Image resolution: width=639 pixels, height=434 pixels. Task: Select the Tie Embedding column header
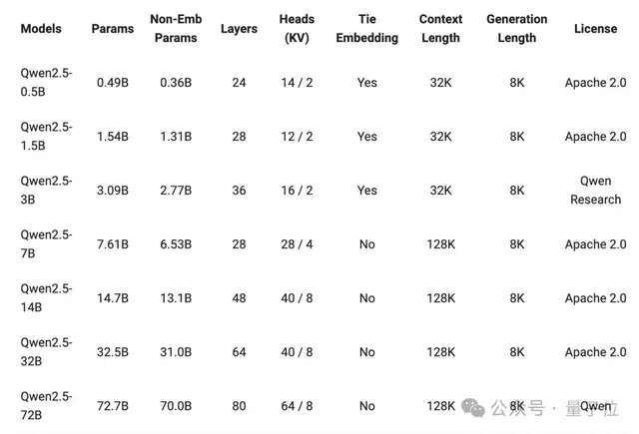[366, 29]
